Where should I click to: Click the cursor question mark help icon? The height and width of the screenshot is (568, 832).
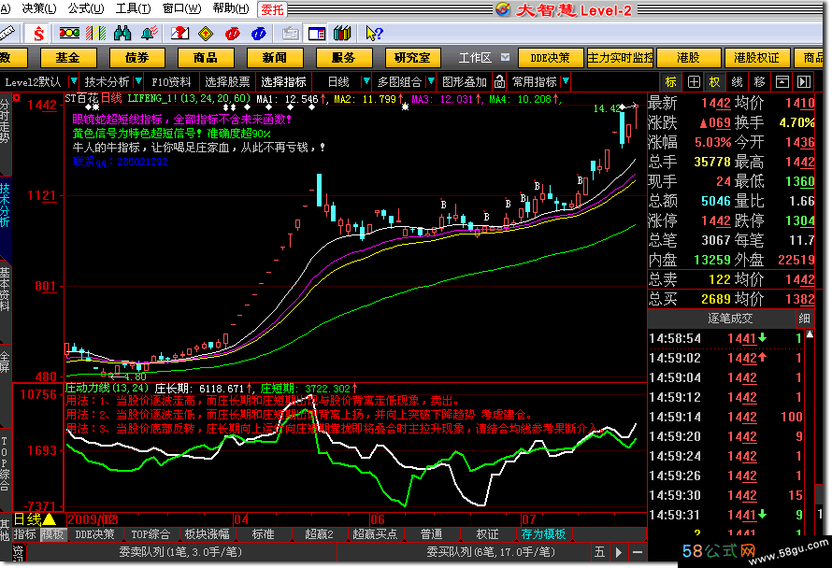pos(374,34)
